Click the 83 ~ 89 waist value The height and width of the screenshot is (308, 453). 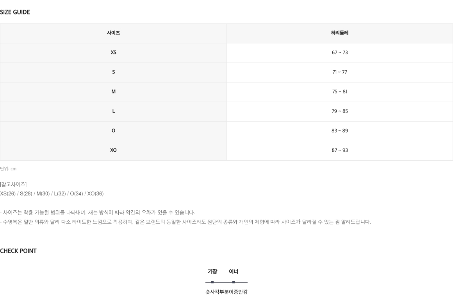[x=340, y=131]
